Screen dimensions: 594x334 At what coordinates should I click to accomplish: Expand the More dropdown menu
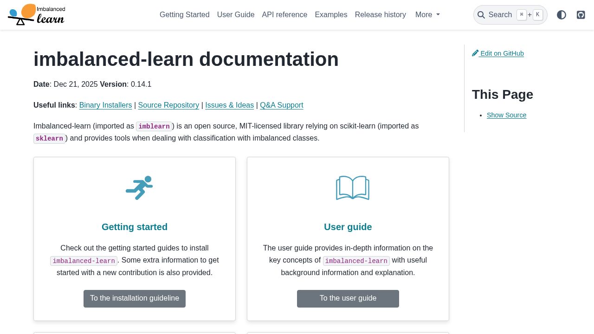(x=427, y=15)
